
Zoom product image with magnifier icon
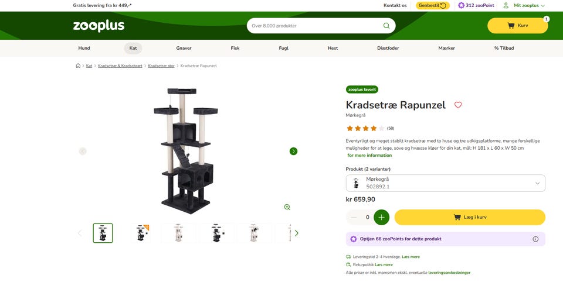(x=287, y=207)
